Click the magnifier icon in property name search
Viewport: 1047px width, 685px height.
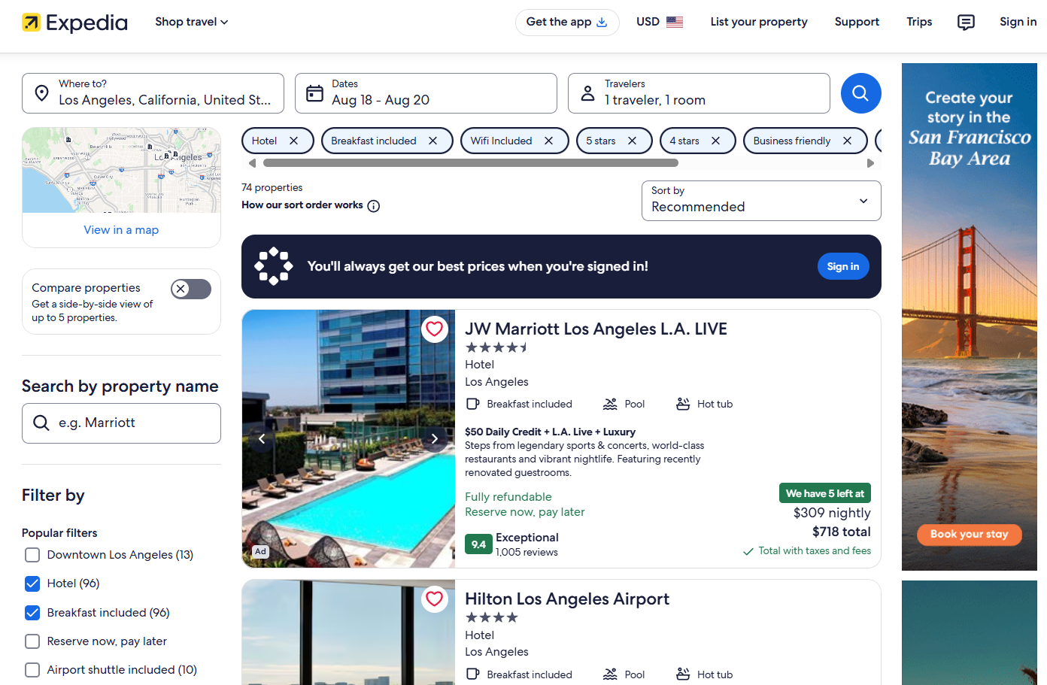click(41, 423)
